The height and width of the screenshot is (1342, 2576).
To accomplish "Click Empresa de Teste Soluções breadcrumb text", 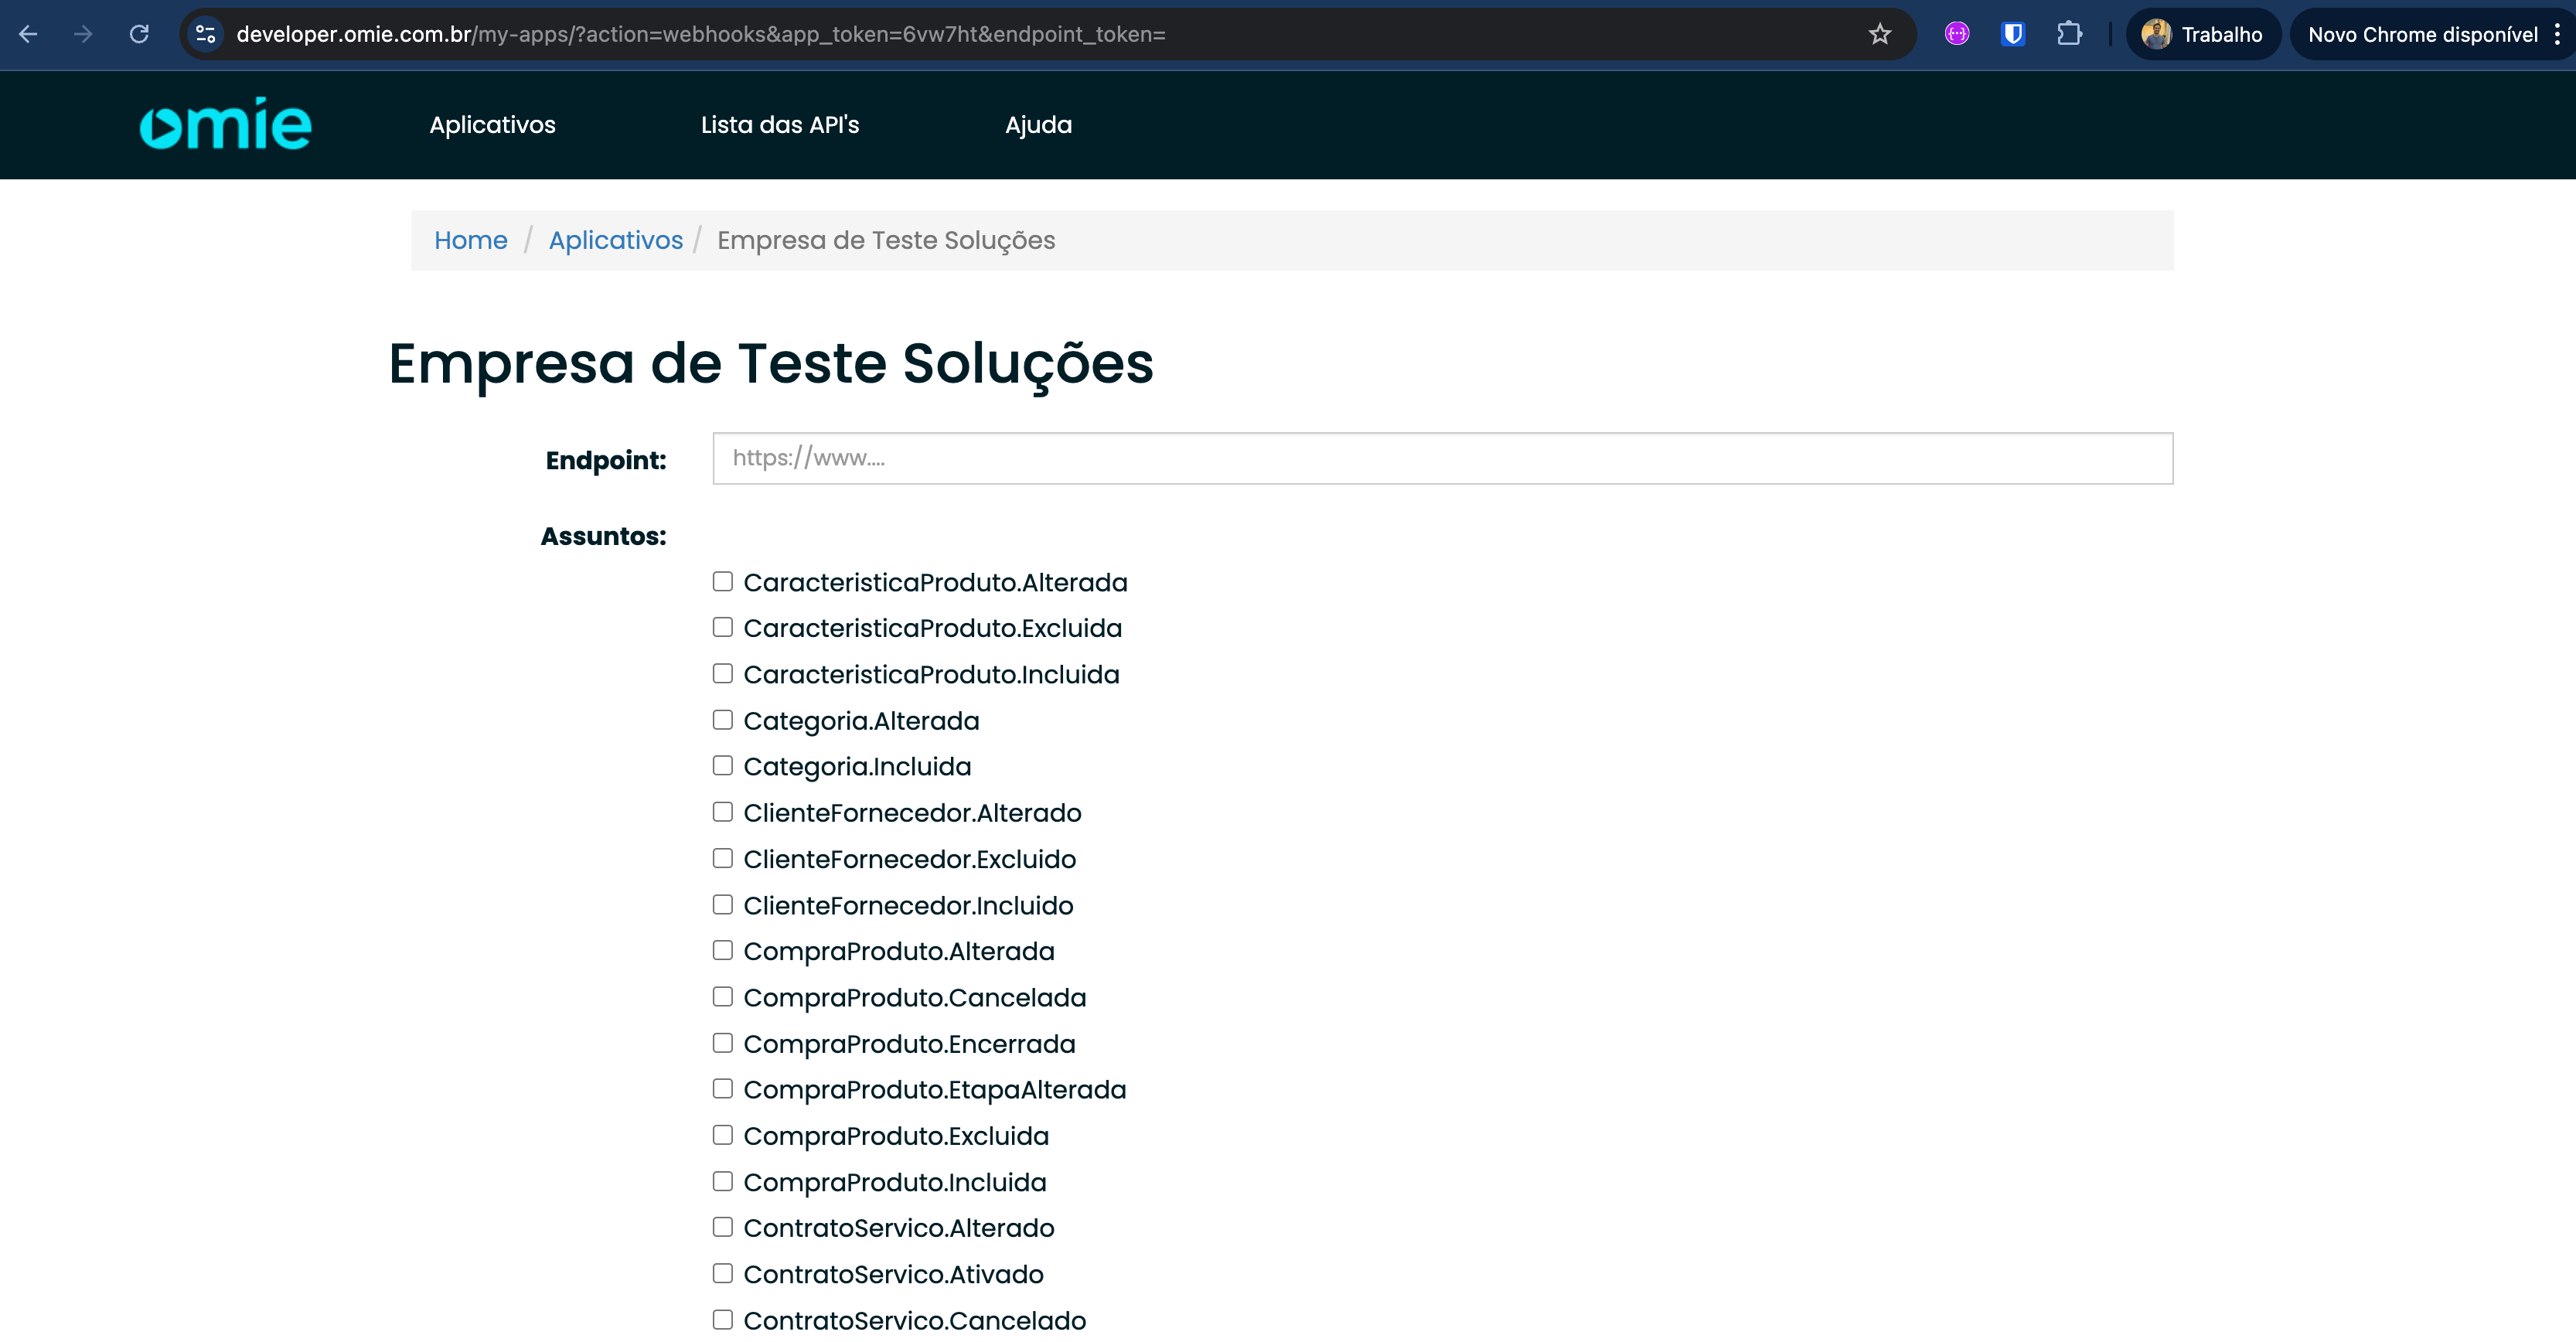I will pyautogui.click(x=886, y=240).
